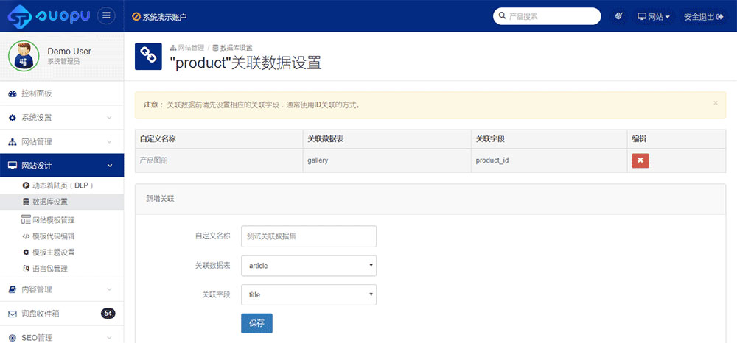Click the 动态着陆页 DLP icon
The image size is (737, 343).
coord(27,185)
